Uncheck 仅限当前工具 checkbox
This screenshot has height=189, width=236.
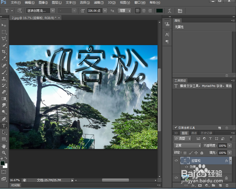(176, 128)
